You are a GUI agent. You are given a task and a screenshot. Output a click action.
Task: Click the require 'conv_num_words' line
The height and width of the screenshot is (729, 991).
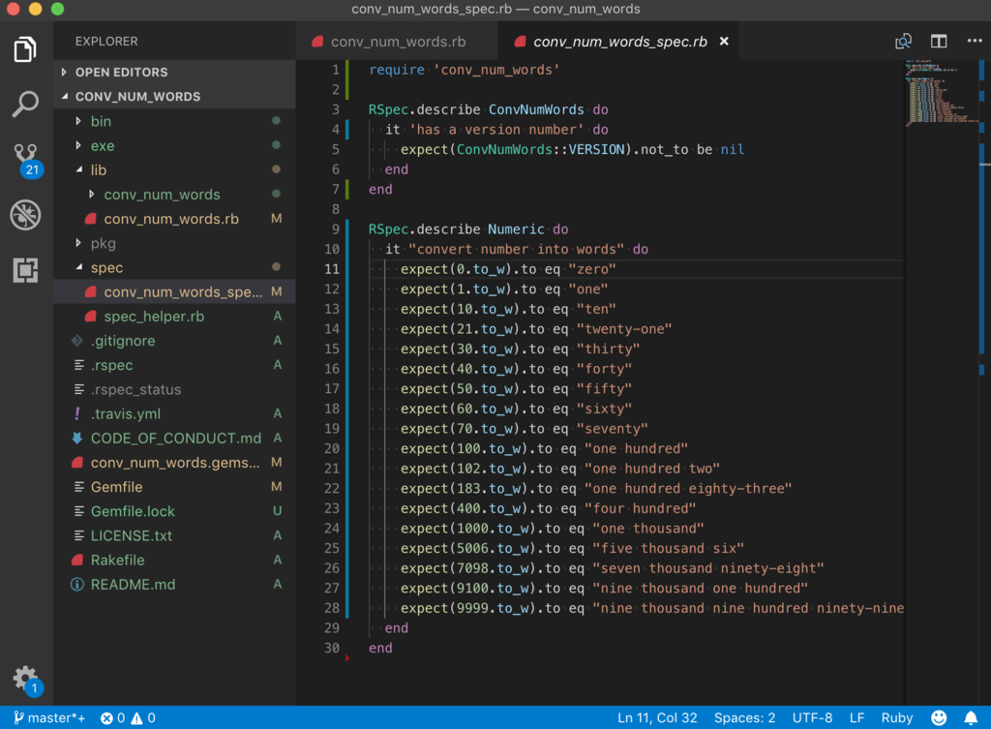[465, 70]
